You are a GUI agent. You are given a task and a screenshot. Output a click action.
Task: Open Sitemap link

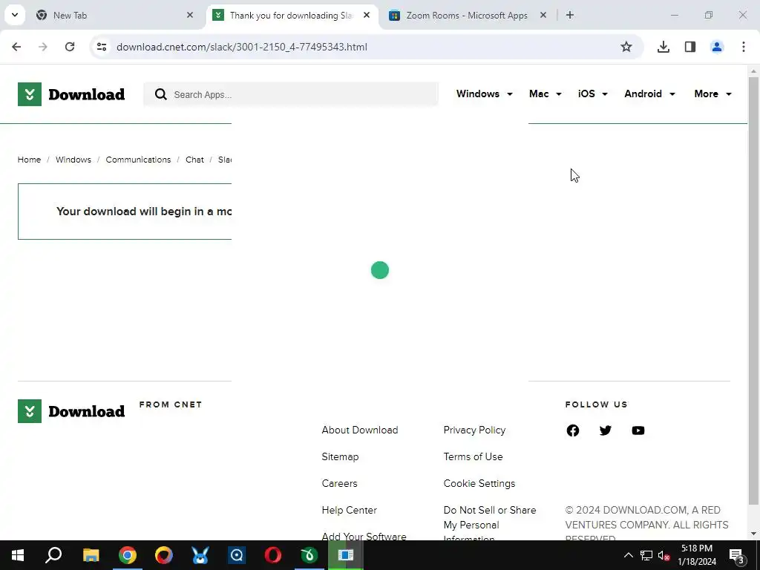coord(340,456)
